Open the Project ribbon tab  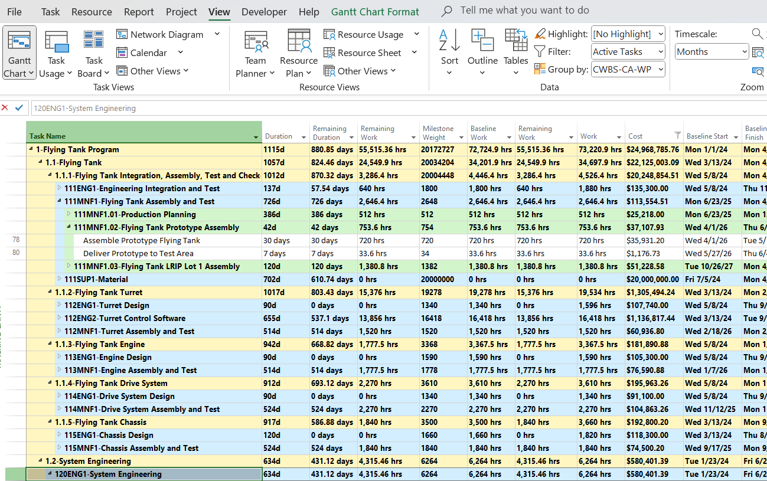181,12
